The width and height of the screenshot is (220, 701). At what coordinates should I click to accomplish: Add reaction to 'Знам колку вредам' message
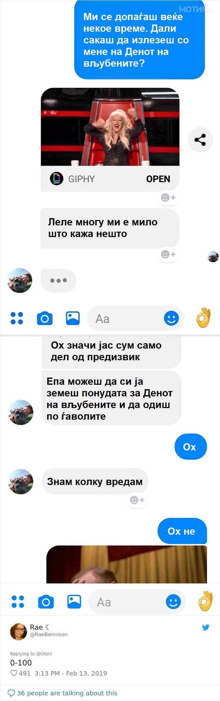(137, 500)
